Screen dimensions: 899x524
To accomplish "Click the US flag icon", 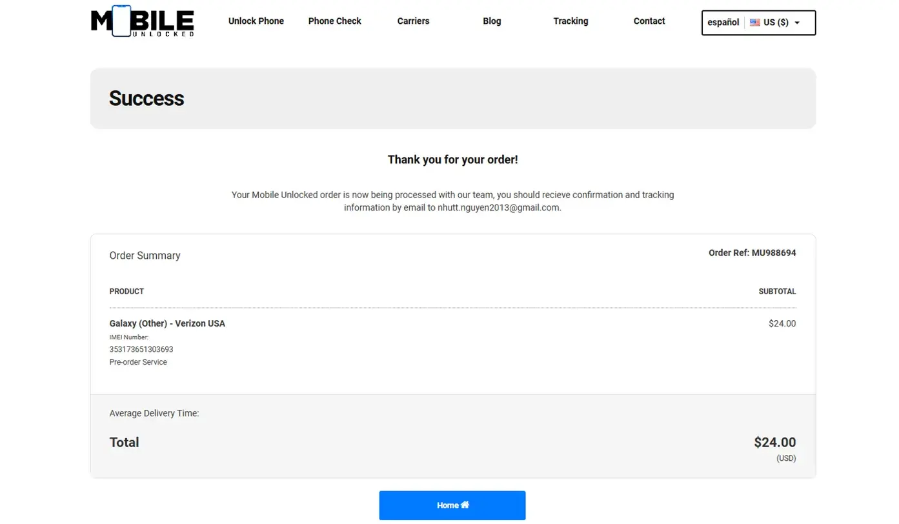I will pos(754,23).
